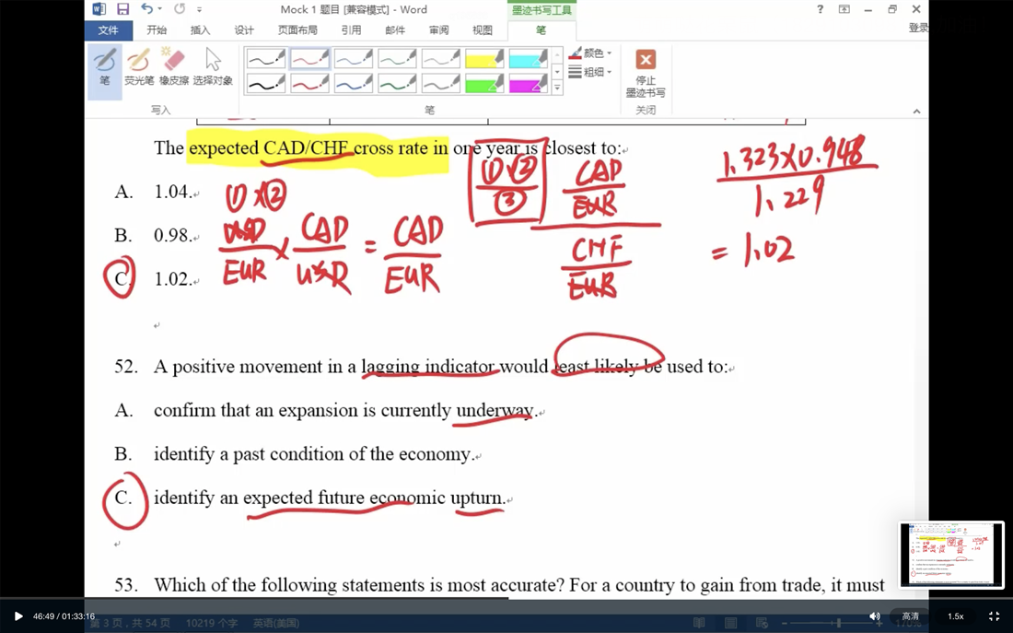Viewport: 1013px width, 633px height.
Task: Pick the thick blue pen style
Action: click(354, 83)
